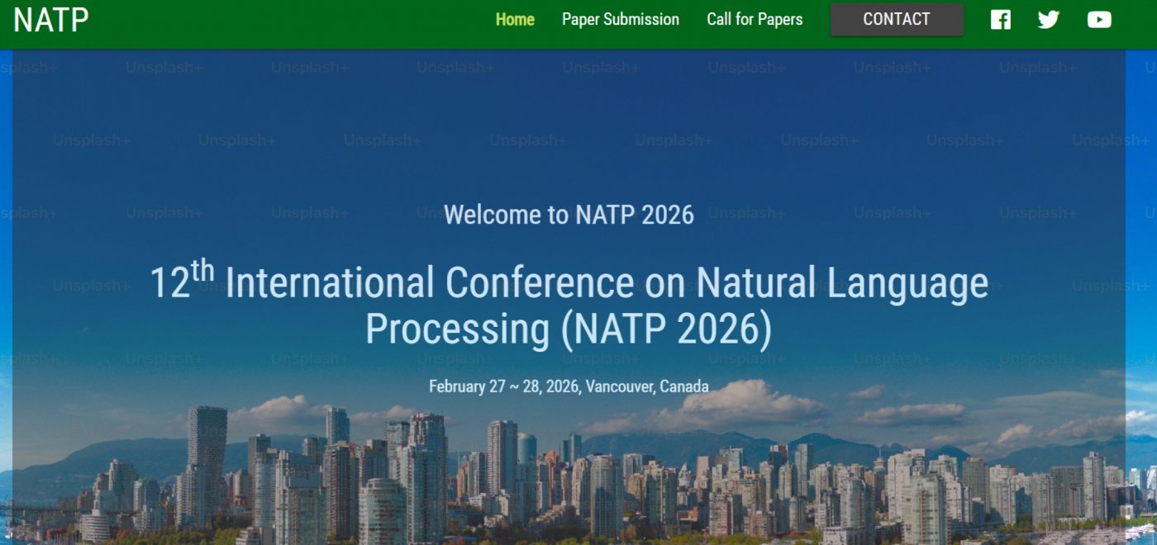Viewport: 1157px width, 545px height.
Task: Click the rightmost social media icon
Action: tap(1099, 19)
